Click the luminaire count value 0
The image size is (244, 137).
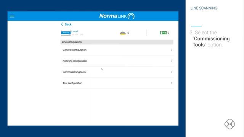tap(128, 33)
